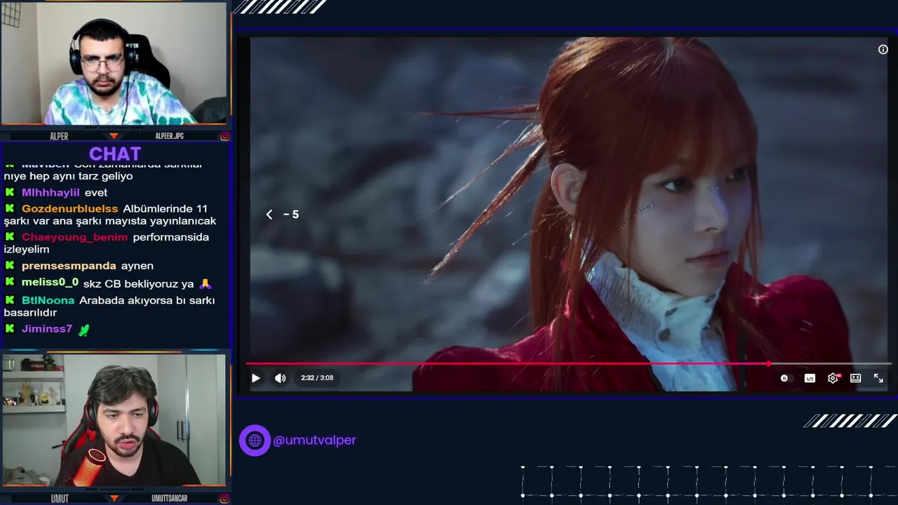Switch to theater mode view

pos(855,378)
